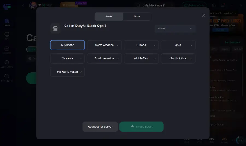
Task: Expand the MiddleEast server list
Action: [141, 58]
